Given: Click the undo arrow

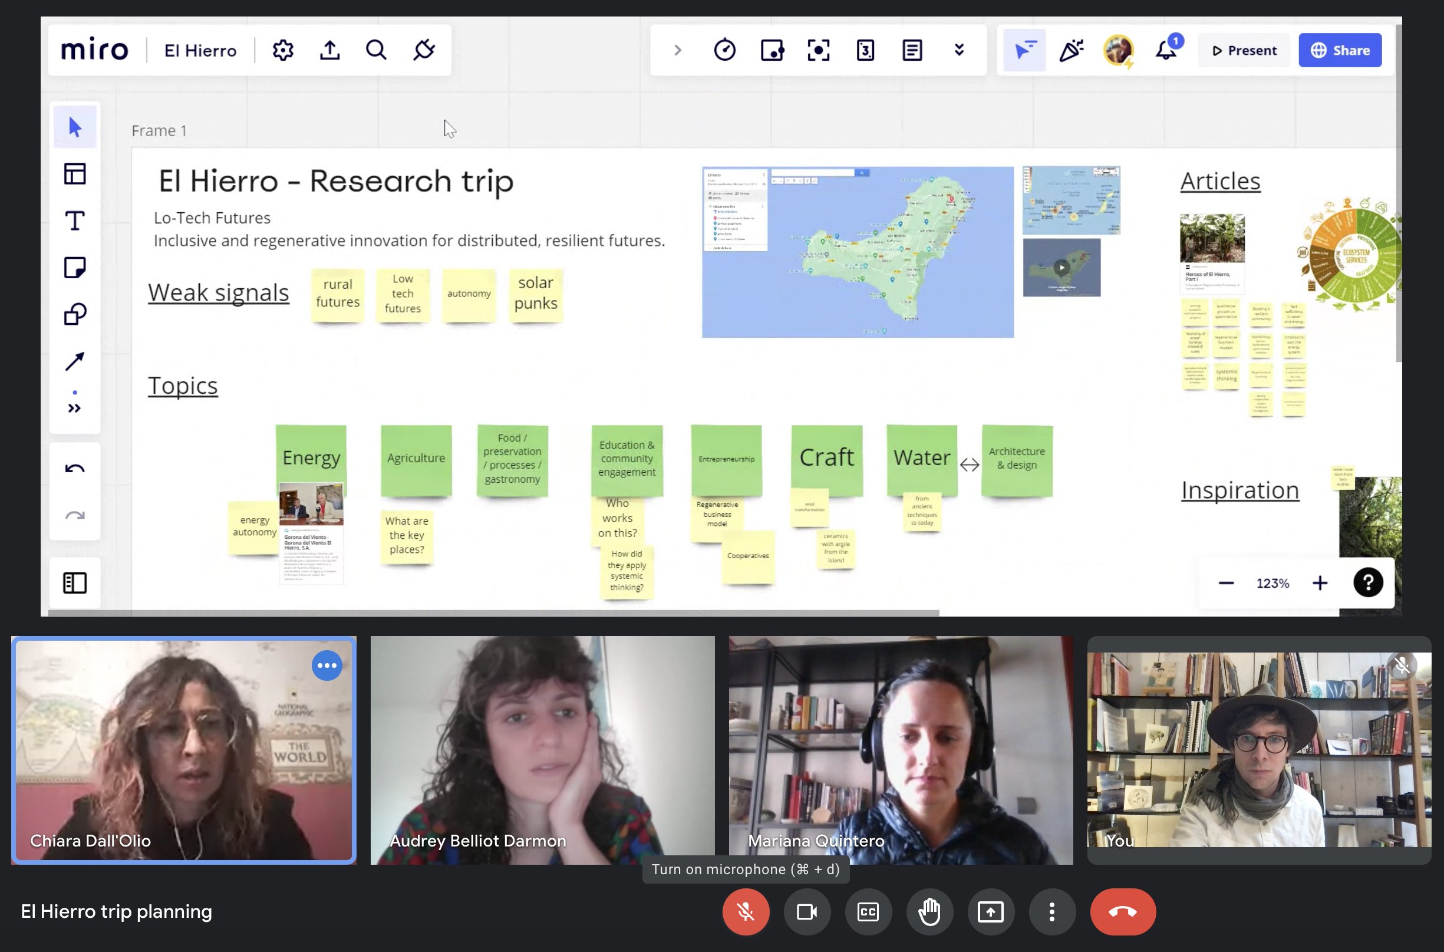Looking at the screenshot, I should [x=75, y=468].
